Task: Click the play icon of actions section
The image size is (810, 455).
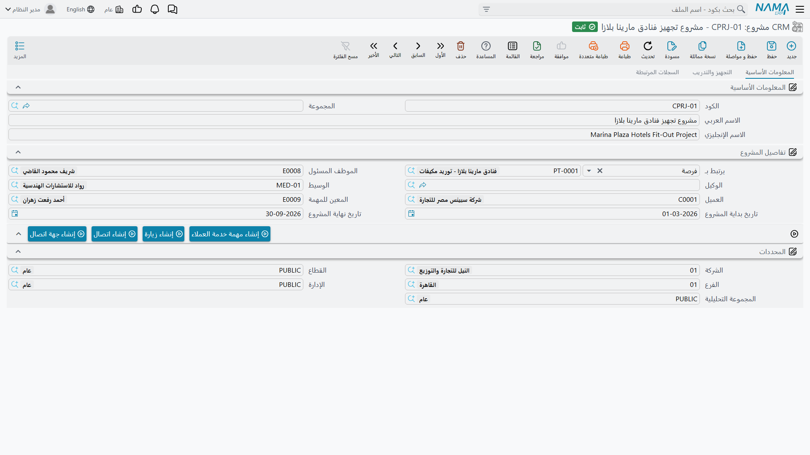Action: (x=794, y=234)
